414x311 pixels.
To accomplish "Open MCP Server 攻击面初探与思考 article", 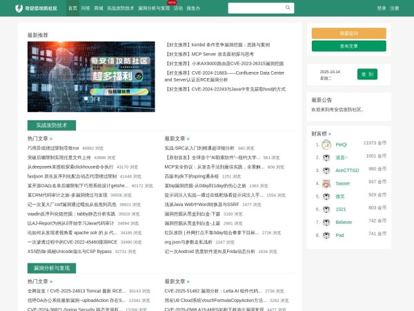I will click(209, 54).
